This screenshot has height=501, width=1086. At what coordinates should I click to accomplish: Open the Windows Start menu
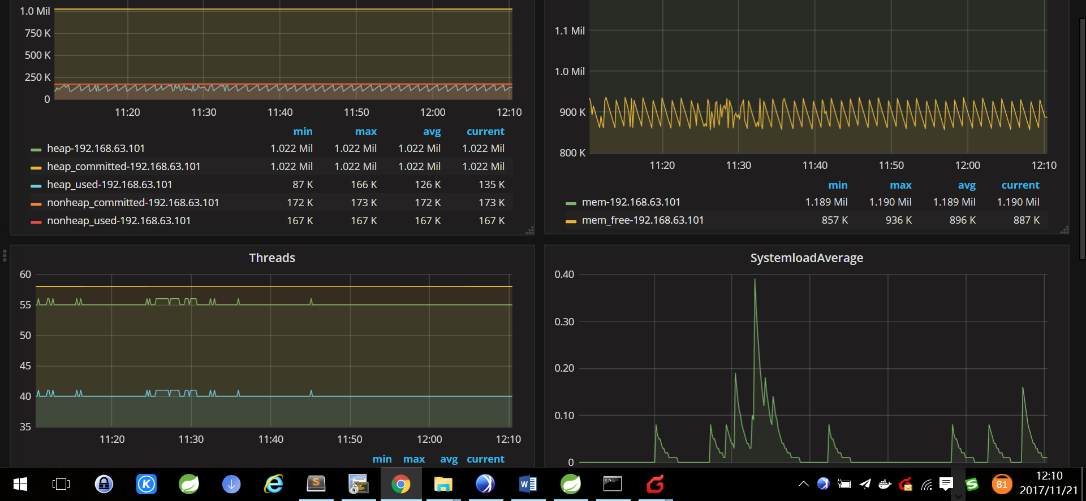point(20,484)
